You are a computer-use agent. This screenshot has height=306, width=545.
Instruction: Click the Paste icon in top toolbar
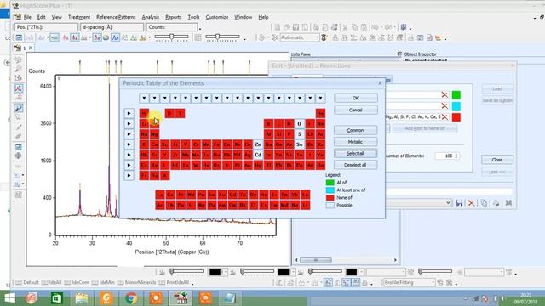[x=364, y=27]
